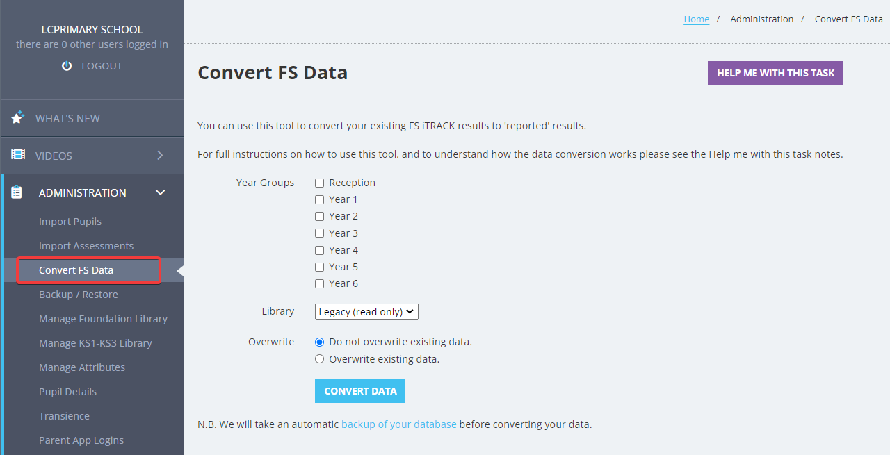Click the logout power icon

tap(67, 66)
